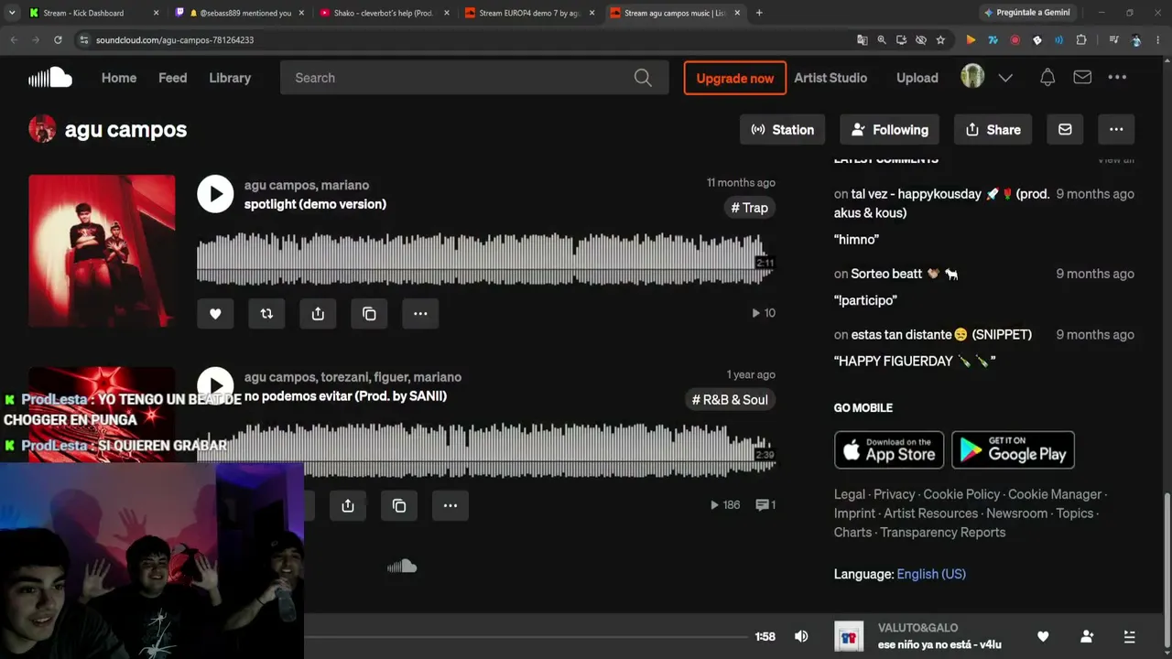1172x659 pixels.
Task: Bookmark this page with the star icon
Action: [x=940, y=40]
